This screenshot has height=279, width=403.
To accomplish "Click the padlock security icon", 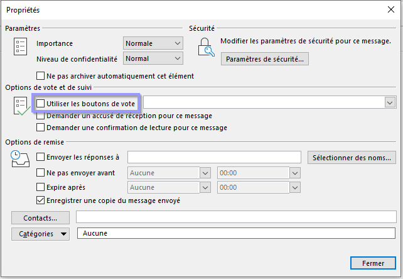I will point(206,47).
